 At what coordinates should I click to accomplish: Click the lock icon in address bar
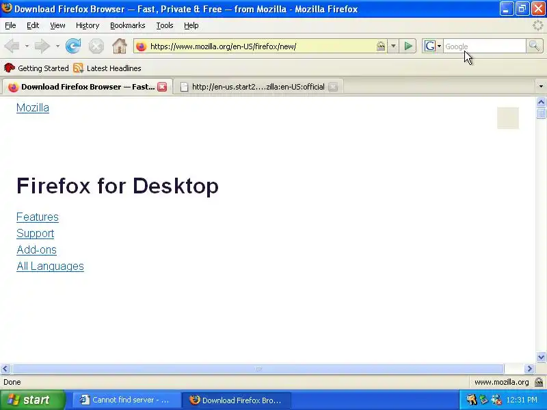coord(381,46)
